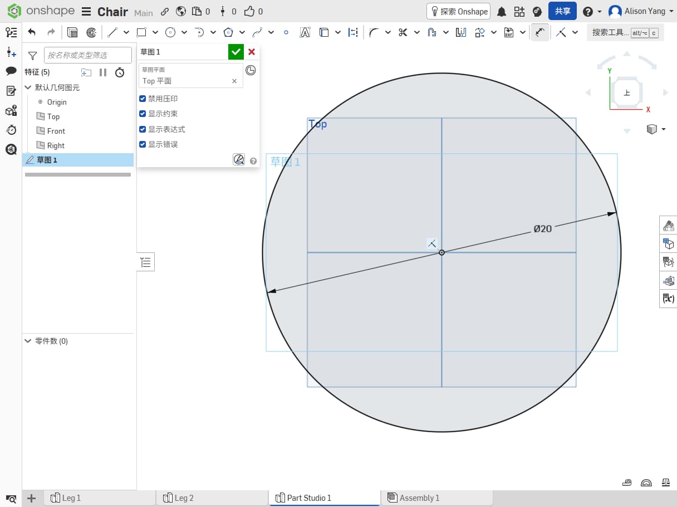
Task: Select the Point sketch tool
Action: coord(286,32)
